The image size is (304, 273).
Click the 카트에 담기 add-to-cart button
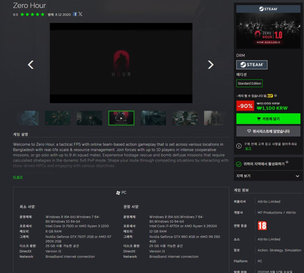tap(268, 119)
